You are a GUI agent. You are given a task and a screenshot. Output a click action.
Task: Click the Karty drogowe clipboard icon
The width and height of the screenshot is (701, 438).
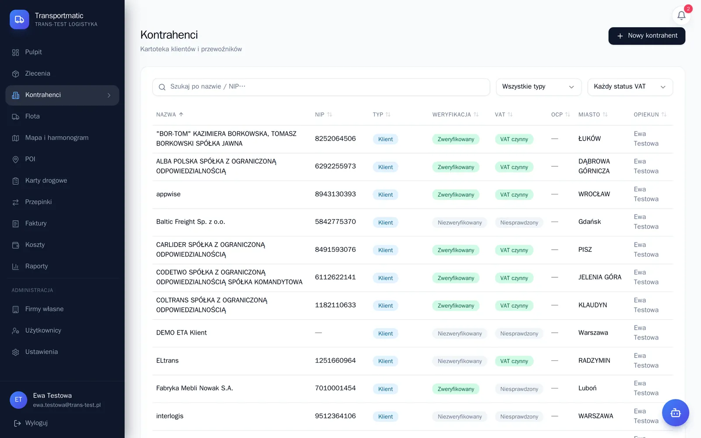[16, 181]
